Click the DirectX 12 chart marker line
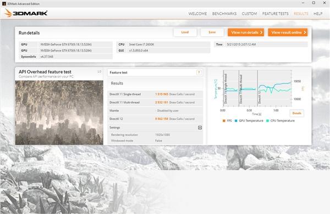This screenshot has width=330, height=214. click(x=257, y=88)
